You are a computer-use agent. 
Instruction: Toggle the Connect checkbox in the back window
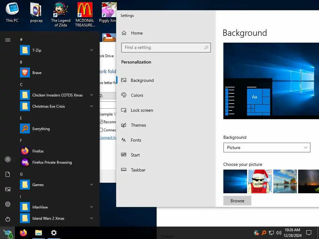(101, 130)
